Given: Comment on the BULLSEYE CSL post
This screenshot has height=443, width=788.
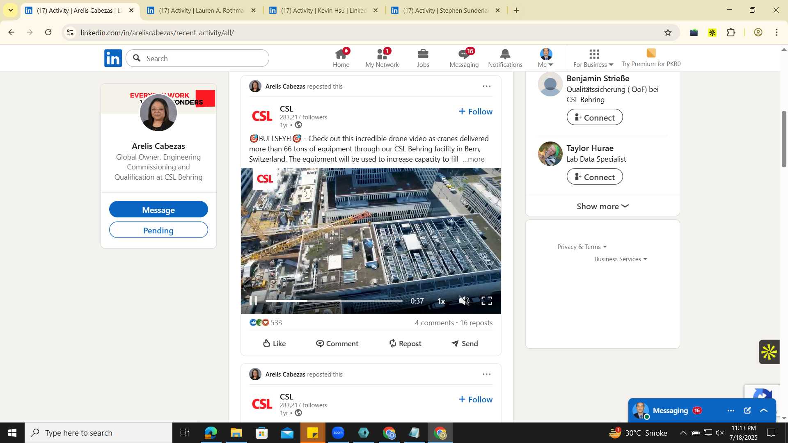Looking at the screenshot, I should 337,343.
